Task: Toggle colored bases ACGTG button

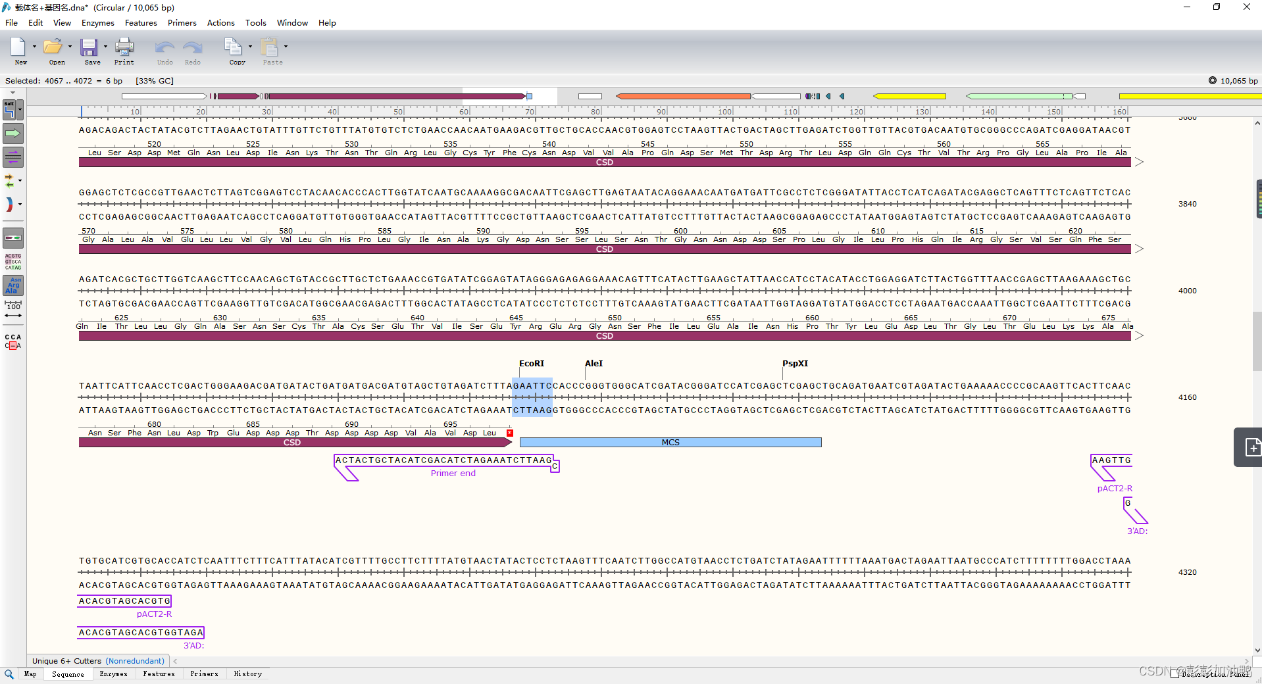Action: point(13,262)
